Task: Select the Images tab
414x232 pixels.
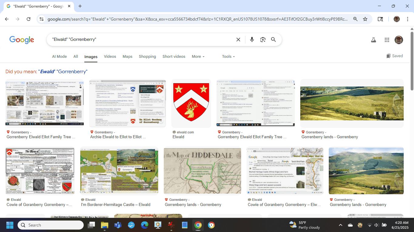Action: click(91, 57)
